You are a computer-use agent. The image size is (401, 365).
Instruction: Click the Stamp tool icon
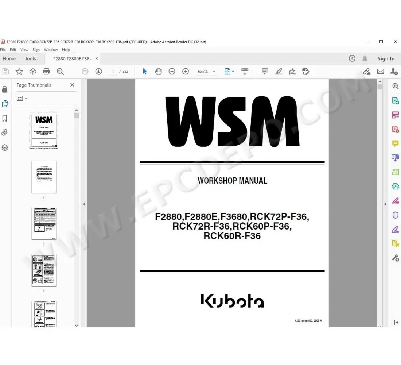pos(306,72)
